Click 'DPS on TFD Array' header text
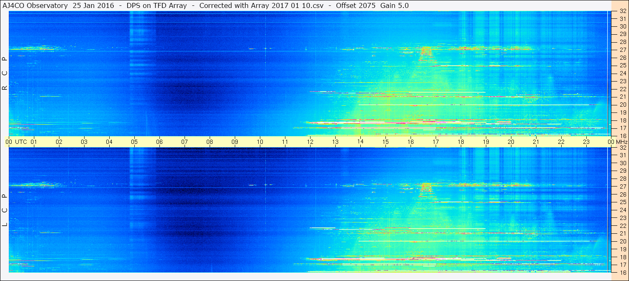Screen dimensions: 629x281 pos(157,5)
